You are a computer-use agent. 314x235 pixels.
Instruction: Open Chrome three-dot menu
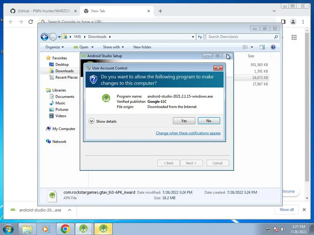click(x=303, y=22)
